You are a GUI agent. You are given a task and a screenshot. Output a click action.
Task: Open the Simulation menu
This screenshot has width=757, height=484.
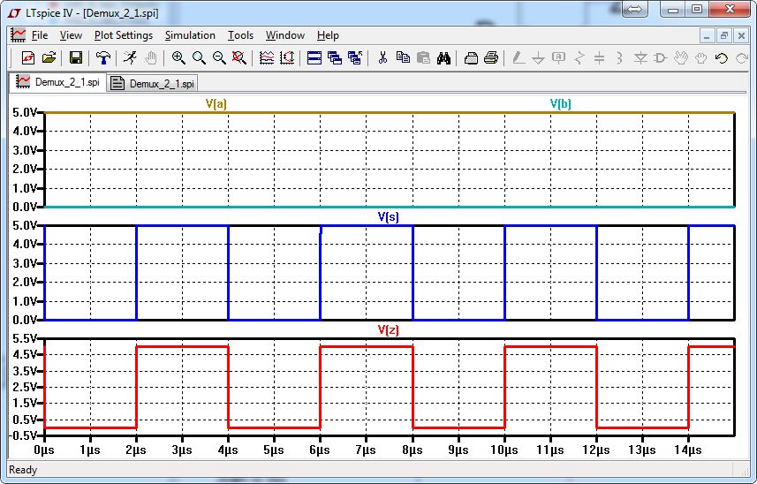pos(190,35)
